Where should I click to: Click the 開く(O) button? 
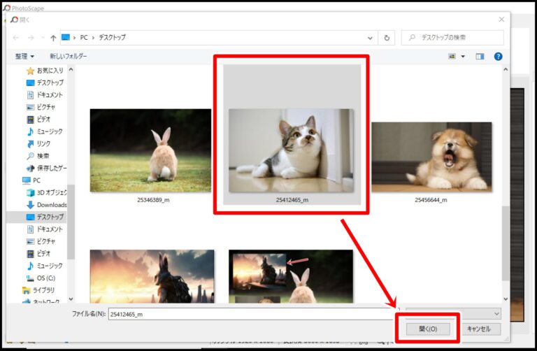428,329
